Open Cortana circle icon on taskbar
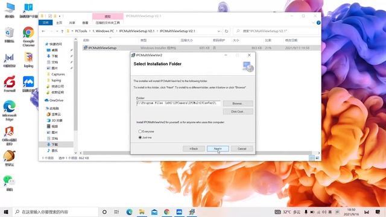 (x=104, y=212)
